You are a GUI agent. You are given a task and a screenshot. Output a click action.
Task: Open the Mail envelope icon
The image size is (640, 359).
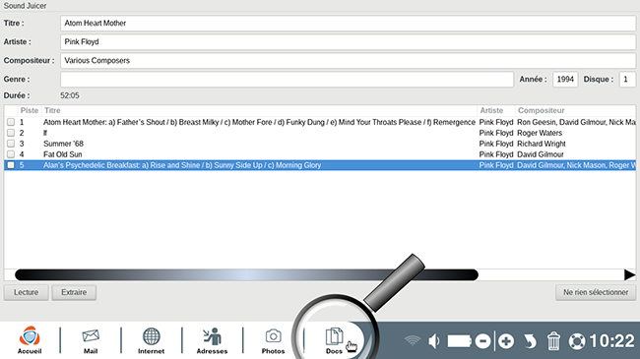click(x=91, y=340)
